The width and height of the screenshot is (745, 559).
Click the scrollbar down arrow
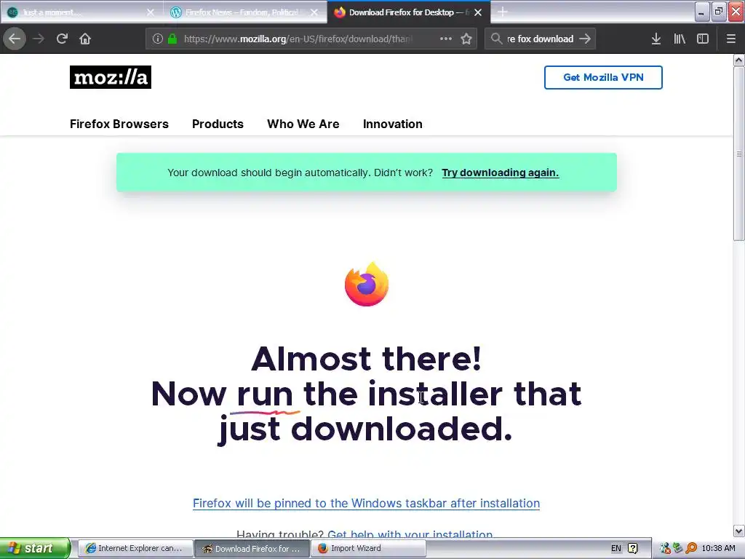click(x=738, y=531)
